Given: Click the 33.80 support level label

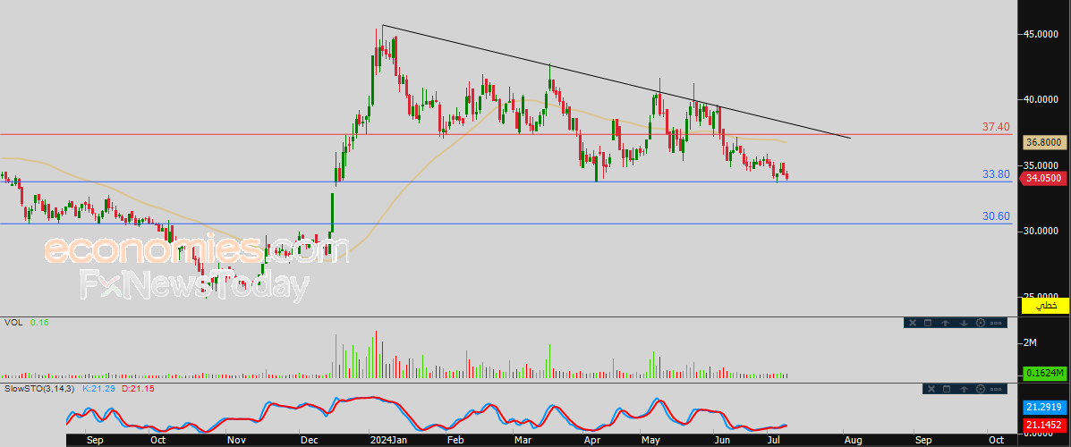Looking at the screenshot, I should [x=996, y=174].
